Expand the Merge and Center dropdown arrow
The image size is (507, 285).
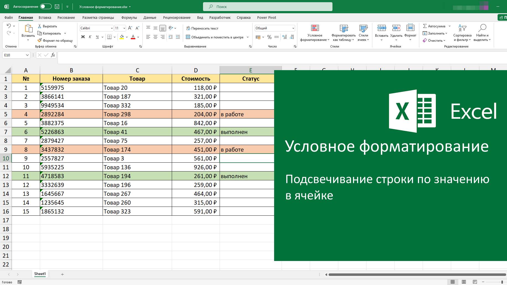pyautogui.click(x=248, y=37)
